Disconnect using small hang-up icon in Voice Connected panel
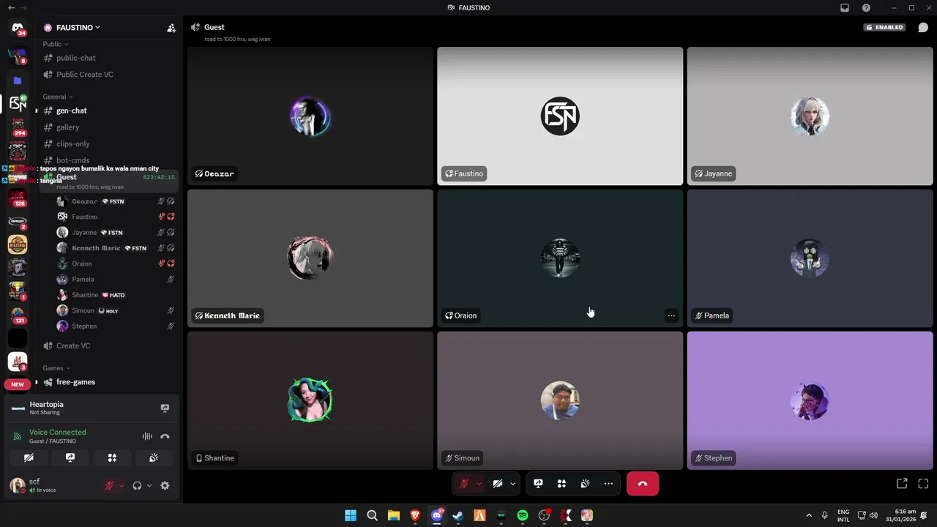Screen dimensions: 937x527 165,436
